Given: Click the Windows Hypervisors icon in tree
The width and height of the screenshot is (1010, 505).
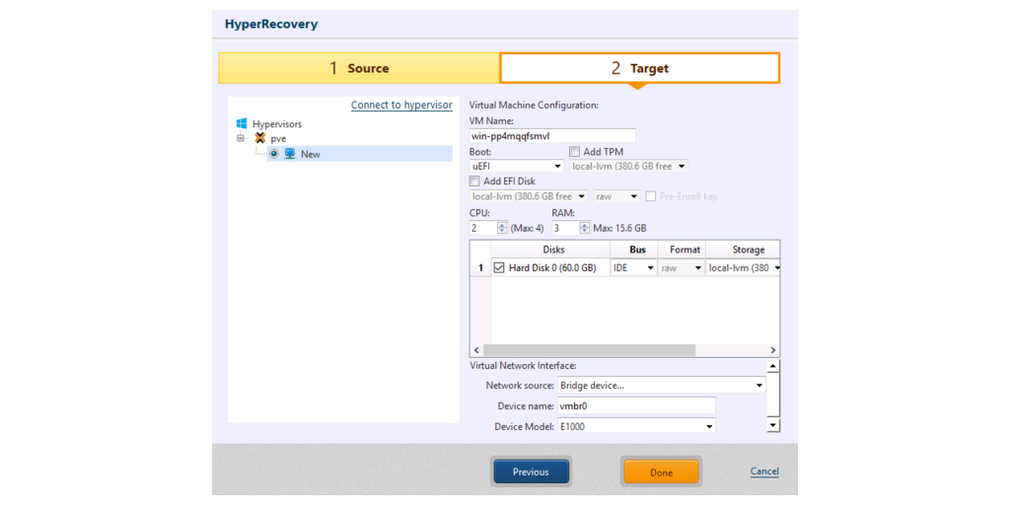Looking at the screenshot, I should [242, 124].
